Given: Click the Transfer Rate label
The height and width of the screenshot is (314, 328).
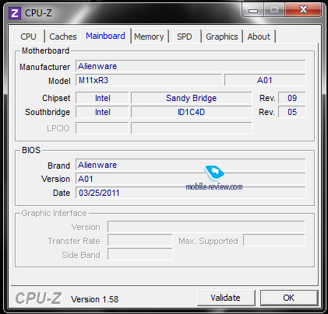Looking at the screenshot, I should tap(74, 241).
